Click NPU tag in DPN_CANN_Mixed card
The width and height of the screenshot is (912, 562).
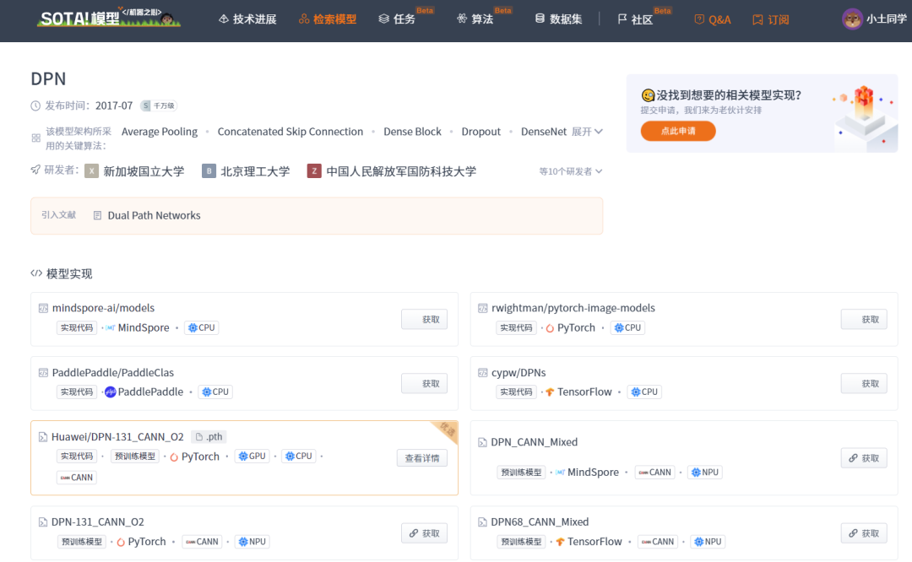[704, 473]
